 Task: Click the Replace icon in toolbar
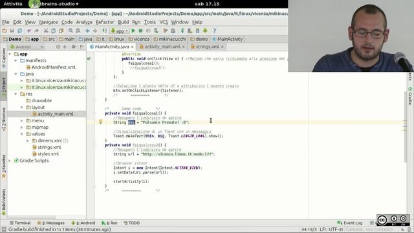pyautogui.click(x=78, y=30)
